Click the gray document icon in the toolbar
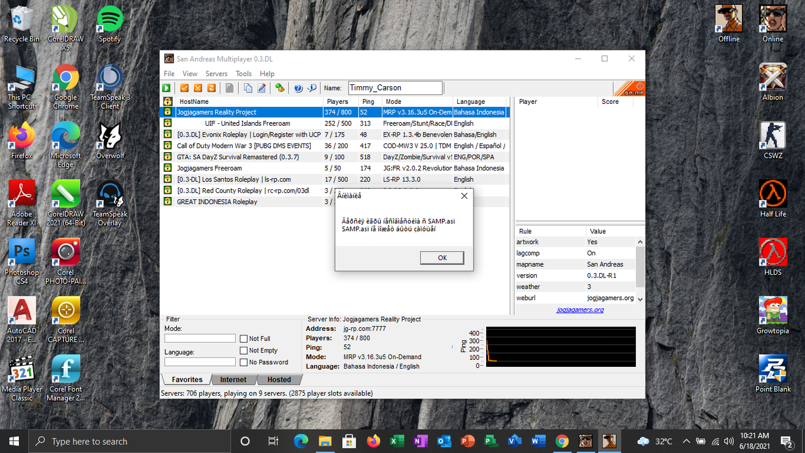 (230, 88)
